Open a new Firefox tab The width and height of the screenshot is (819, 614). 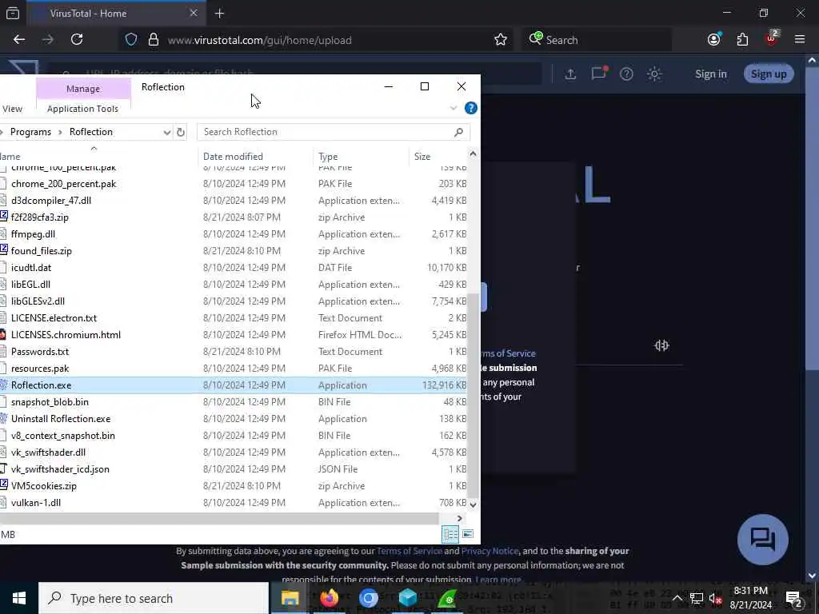point(219,14)
